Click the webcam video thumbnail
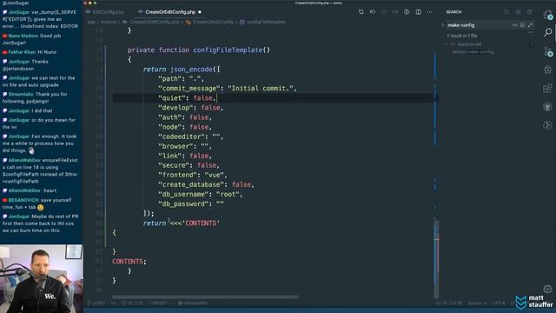The image size is (556, 313). tap(41, 278)
